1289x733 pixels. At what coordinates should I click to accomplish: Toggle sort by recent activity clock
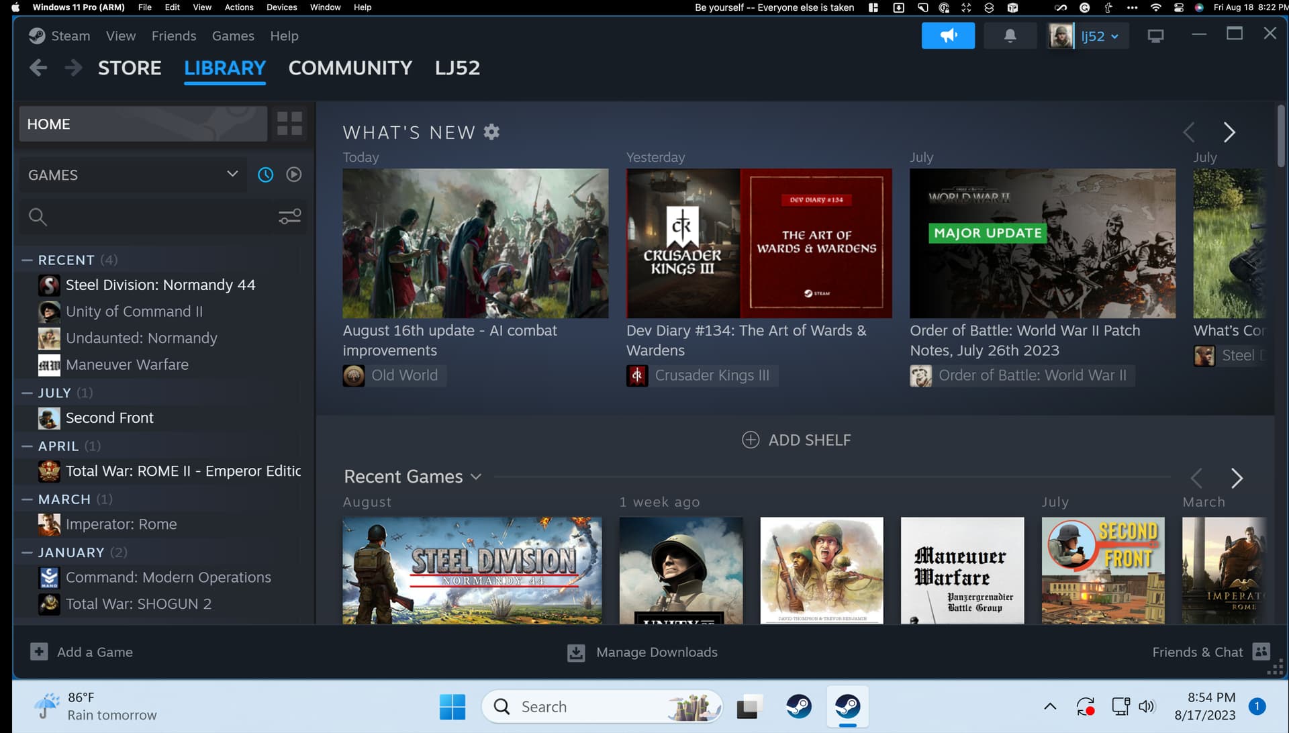[266, 175]
